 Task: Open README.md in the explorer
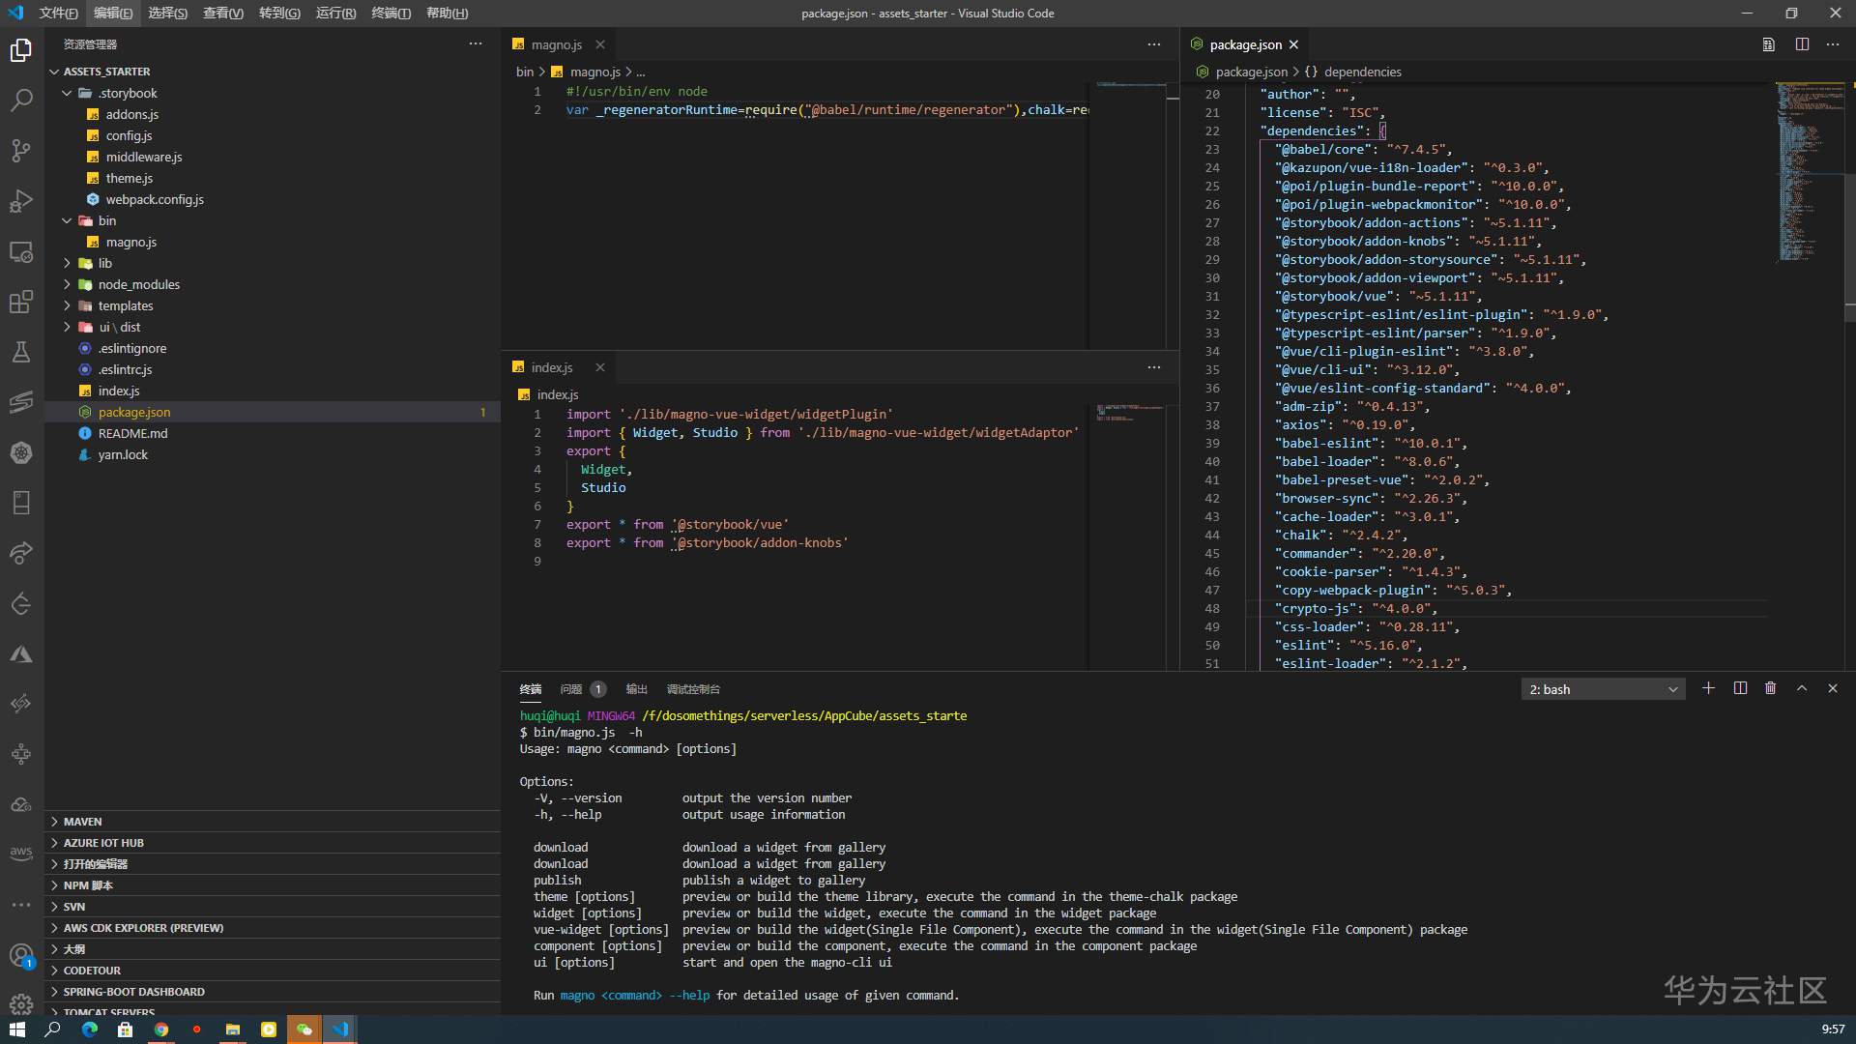tap(132, 433)
